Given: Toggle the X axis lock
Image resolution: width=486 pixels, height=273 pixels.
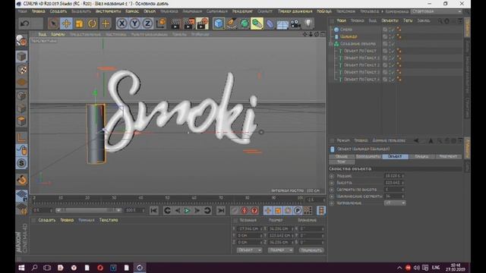Looking at the screenshot, I should click(122, 24).
